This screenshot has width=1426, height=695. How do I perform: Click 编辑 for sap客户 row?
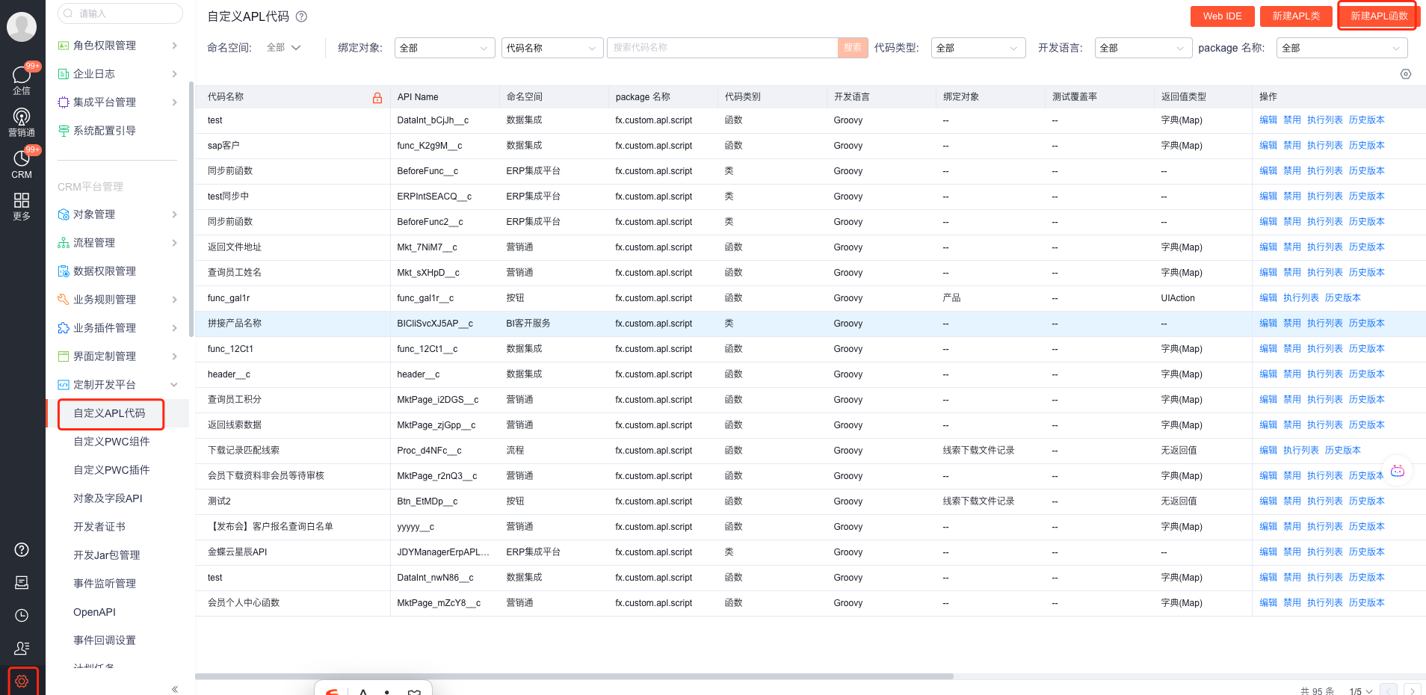coord(1268,146)
